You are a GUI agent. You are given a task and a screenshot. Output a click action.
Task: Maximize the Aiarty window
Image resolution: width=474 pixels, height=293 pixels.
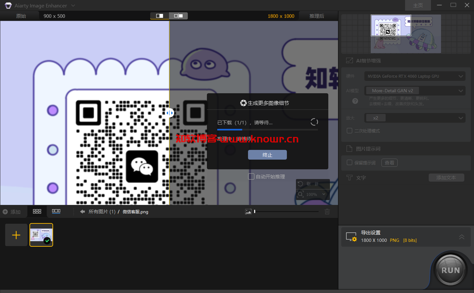453,5
